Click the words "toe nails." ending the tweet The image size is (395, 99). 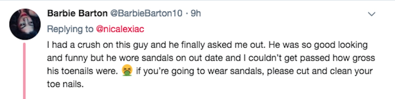pyautogui.click(x=65, y=85)
